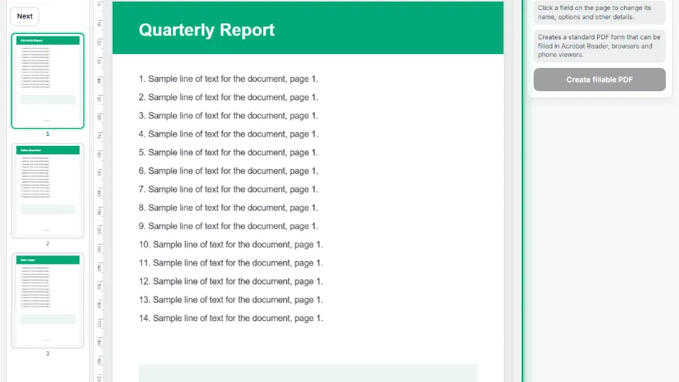The width and height of the screenshot is (679, 382).
Task: Click Create fillable PDF button
Action: click(x=600, y=79)
